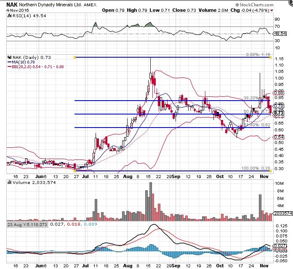The image size is (293, 269).
Task: Click the Volume legend bar icon
Action: point(9,184)
